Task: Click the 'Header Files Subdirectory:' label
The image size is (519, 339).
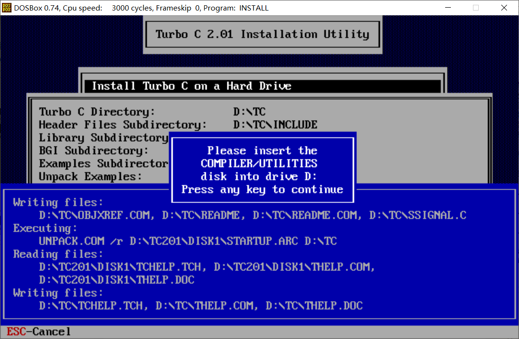Action: pos(122,125)
